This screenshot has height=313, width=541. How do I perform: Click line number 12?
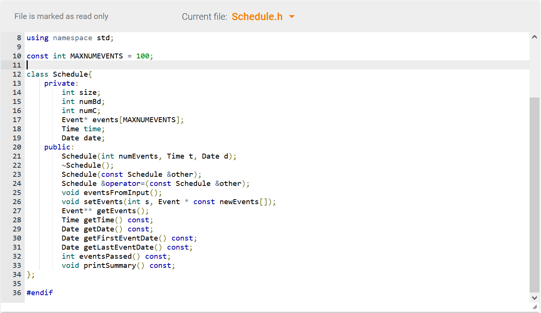[17, 74]
